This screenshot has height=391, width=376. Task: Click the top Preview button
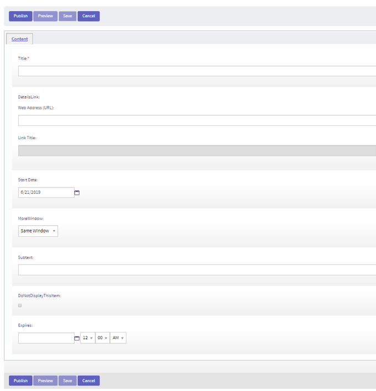45,16
